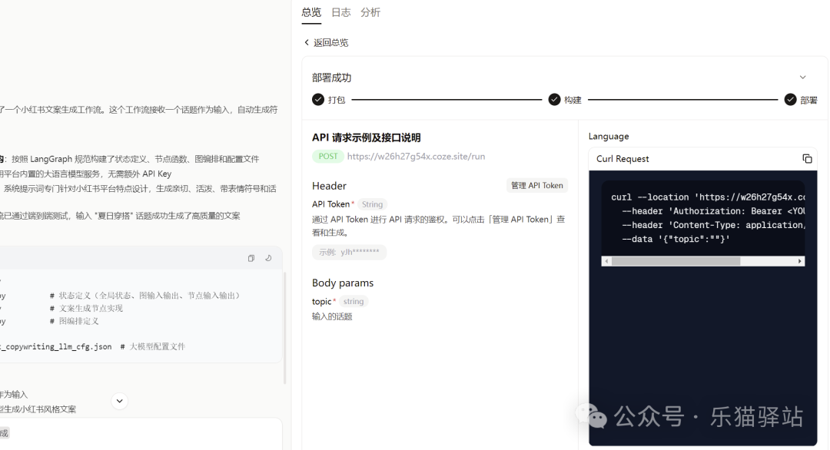Open 管理 API Token settings
The height and width of the screenshot is (450, 830).
[537, 185]
